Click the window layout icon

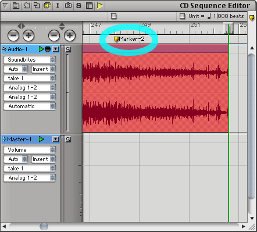click(x=89, y=6)
